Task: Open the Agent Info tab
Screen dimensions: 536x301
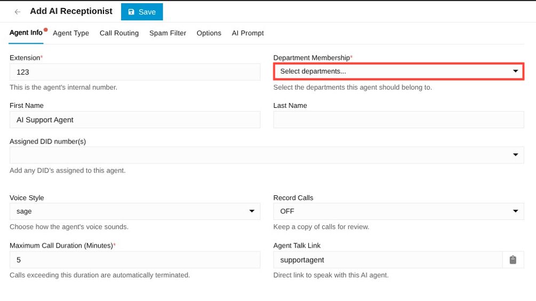Action: coord(26,33)
